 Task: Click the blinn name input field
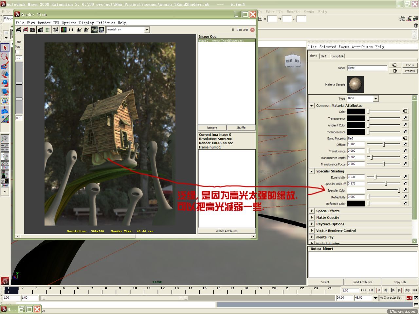(x=367, y=68)
